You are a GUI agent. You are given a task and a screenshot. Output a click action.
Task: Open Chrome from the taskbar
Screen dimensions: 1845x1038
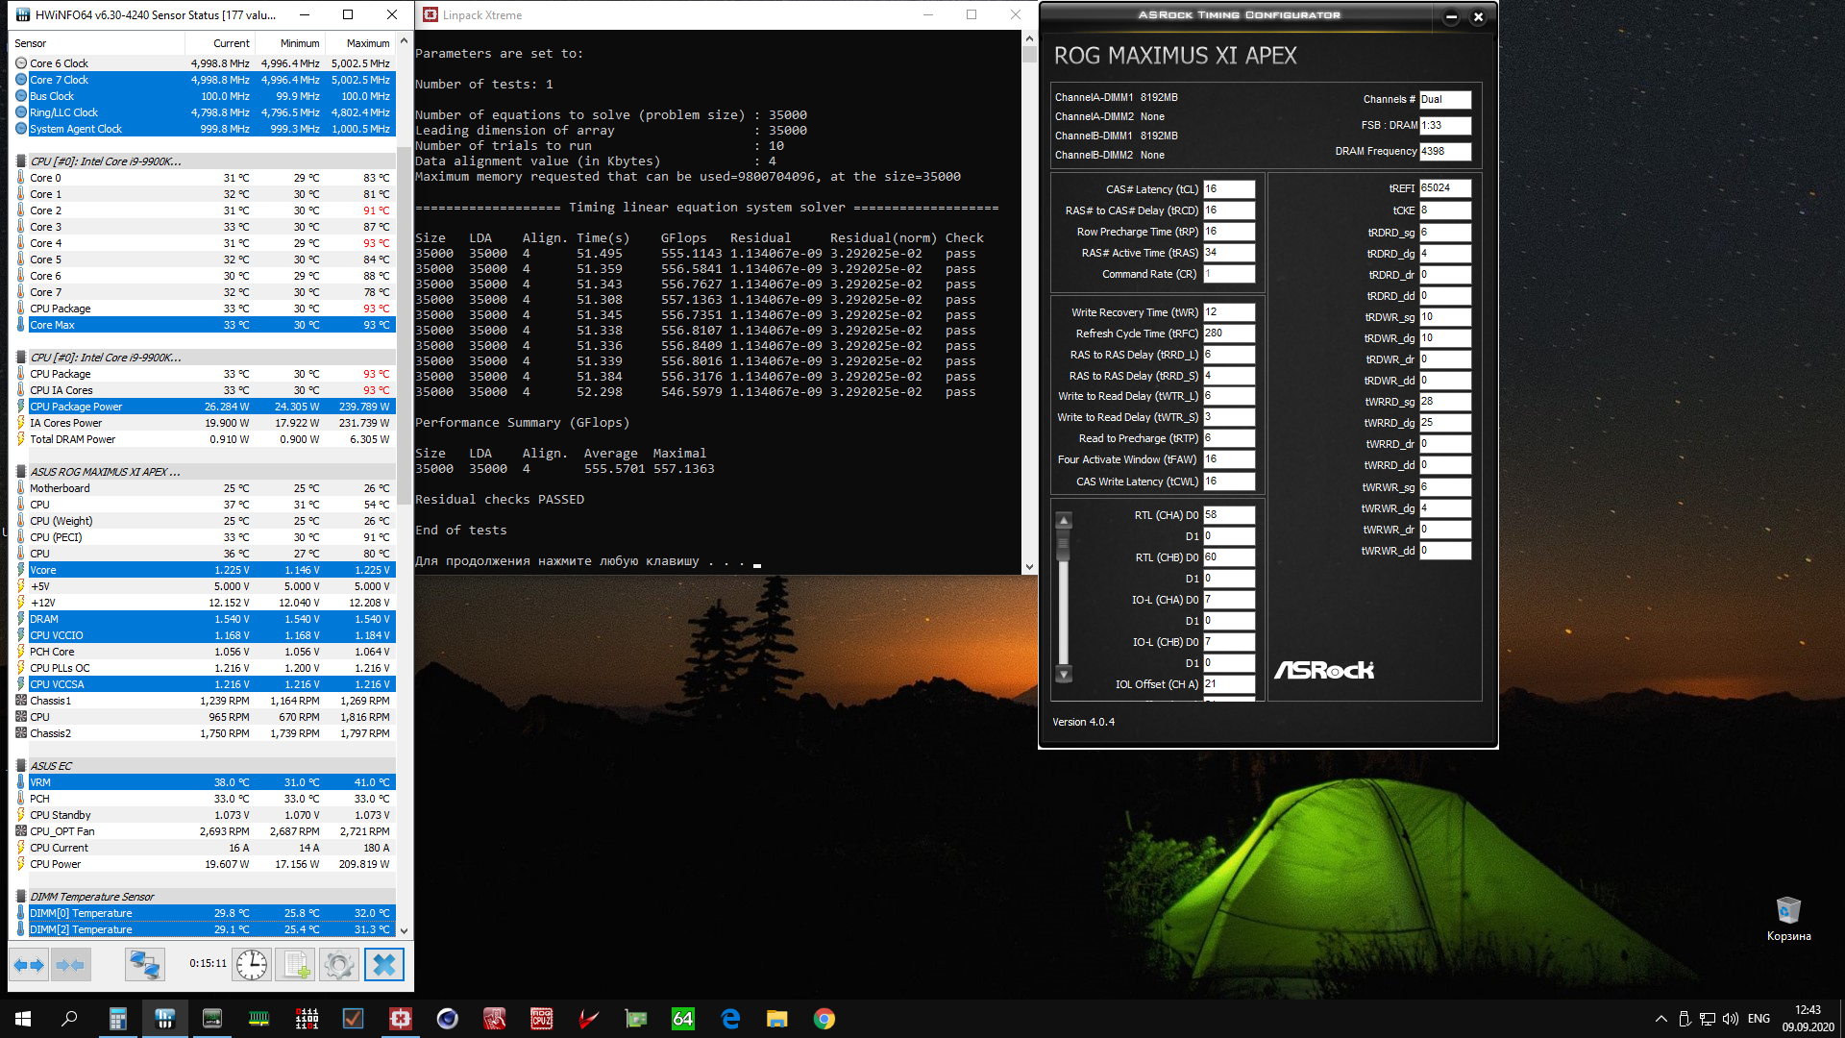824,1019
